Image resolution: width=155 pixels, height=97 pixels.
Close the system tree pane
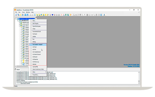coord(36,17)
